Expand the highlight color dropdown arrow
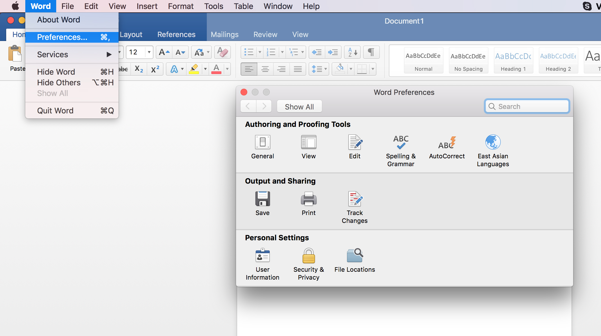 coord(205,69)
